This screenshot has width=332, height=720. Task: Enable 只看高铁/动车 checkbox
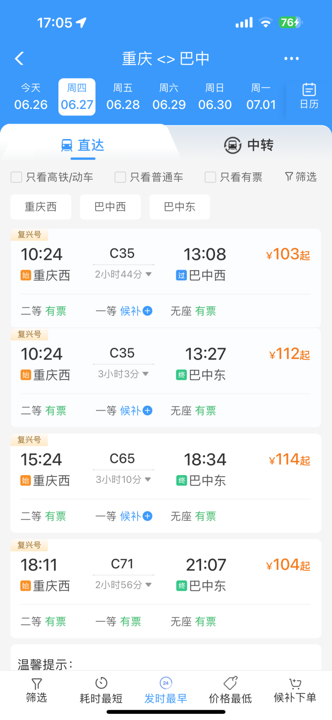click(16, 177)
